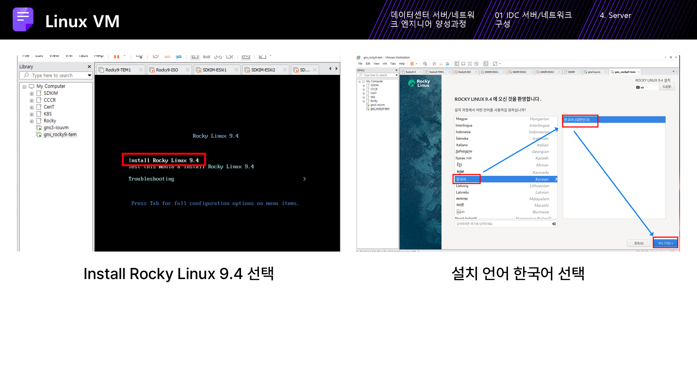Screen dimensions: 697x392
Task: Click the 계속 진행(C) continue button
Action: [665, 243]
